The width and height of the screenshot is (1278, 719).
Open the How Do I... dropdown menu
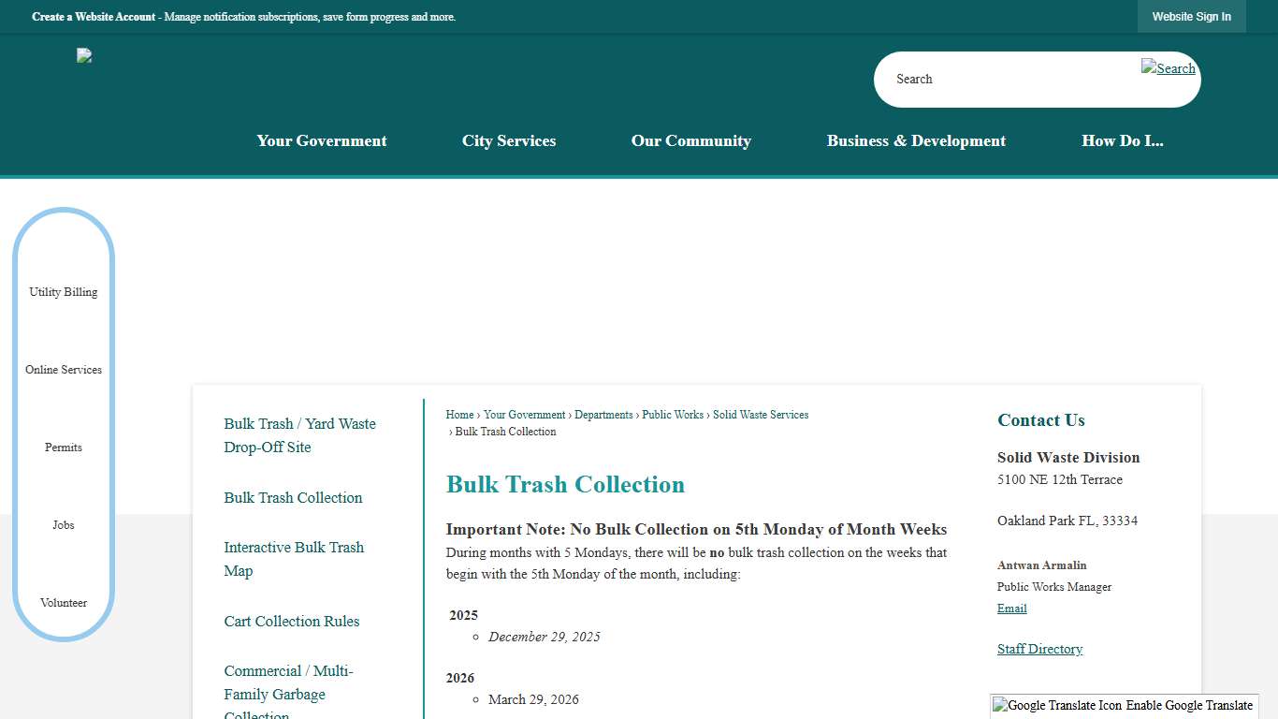pyautogui.click(x=1123, y=140)
